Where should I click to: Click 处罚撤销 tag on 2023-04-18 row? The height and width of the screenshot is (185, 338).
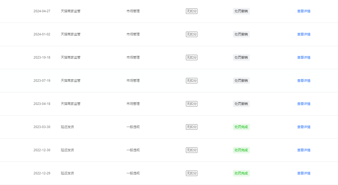[241, 104]
